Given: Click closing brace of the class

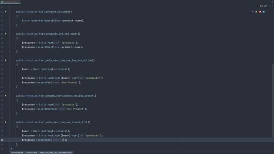Looking at the screenshot, I should (11, 149).
